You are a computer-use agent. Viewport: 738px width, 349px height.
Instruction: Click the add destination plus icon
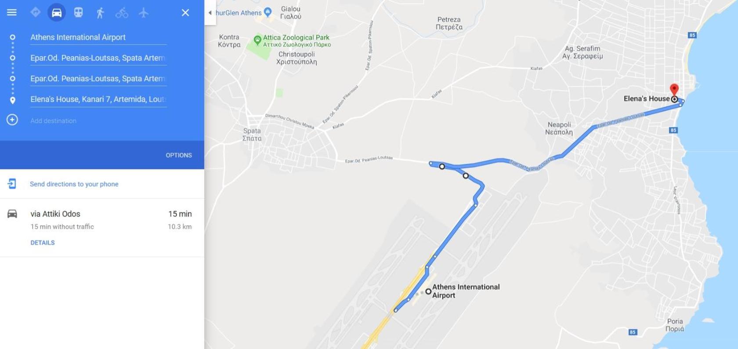pyautogui.click(x=12, y=120)
